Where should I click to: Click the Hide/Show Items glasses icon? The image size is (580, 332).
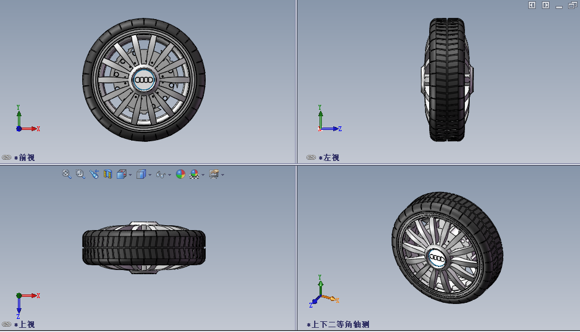(x=160, y=175)
